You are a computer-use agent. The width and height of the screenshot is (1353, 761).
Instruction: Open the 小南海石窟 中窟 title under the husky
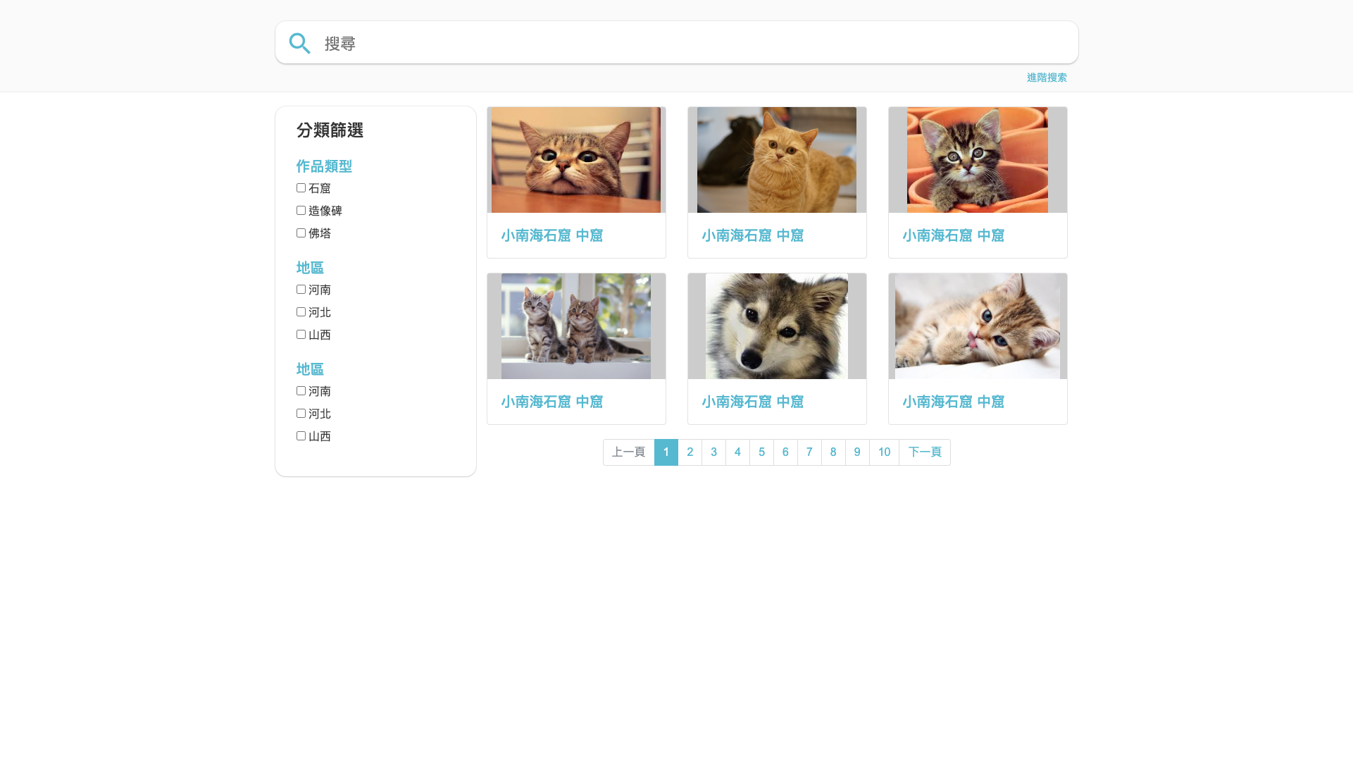click(752, 402)
